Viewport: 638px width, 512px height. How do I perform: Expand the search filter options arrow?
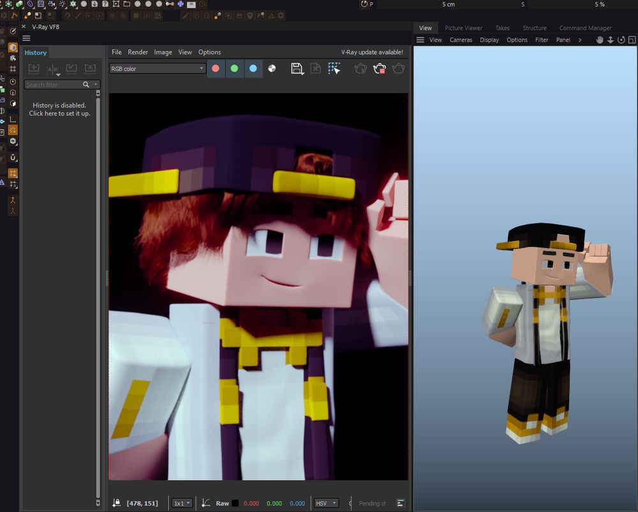point(96,85)
